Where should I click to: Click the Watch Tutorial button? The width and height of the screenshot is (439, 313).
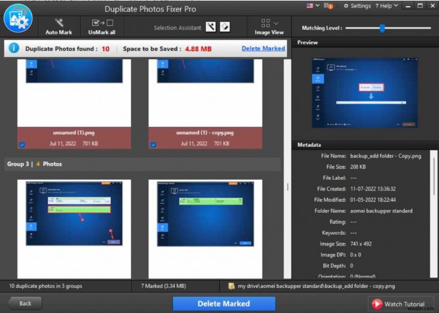[x=401, y=304]
